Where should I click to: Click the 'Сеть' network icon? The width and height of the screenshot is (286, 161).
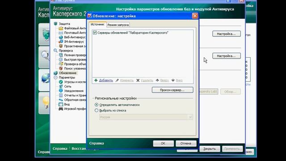pos(61,86)
